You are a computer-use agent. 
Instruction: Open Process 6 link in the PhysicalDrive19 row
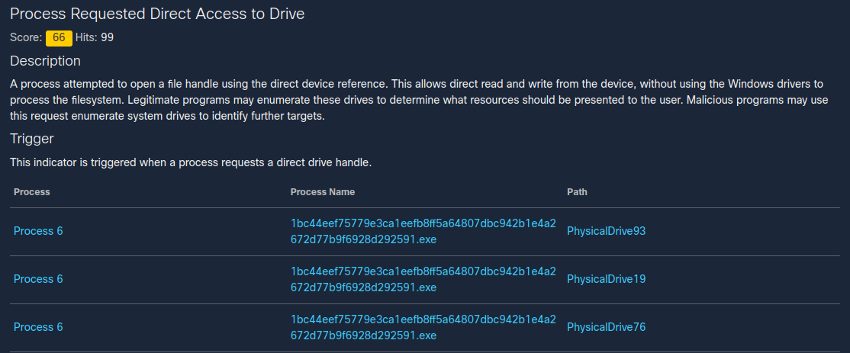point(38,279)
